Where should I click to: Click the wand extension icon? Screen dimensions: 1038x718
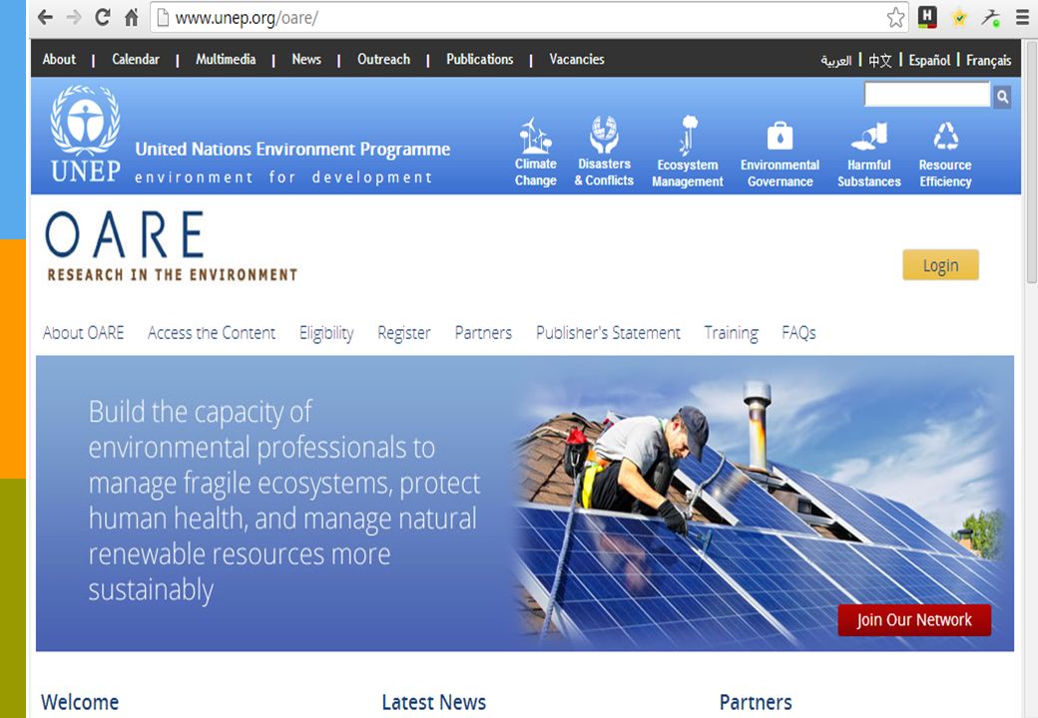[x=990, y=17]
